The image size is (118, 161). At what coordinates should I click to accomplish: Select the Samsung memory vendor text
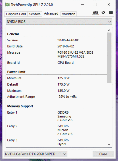64,116
